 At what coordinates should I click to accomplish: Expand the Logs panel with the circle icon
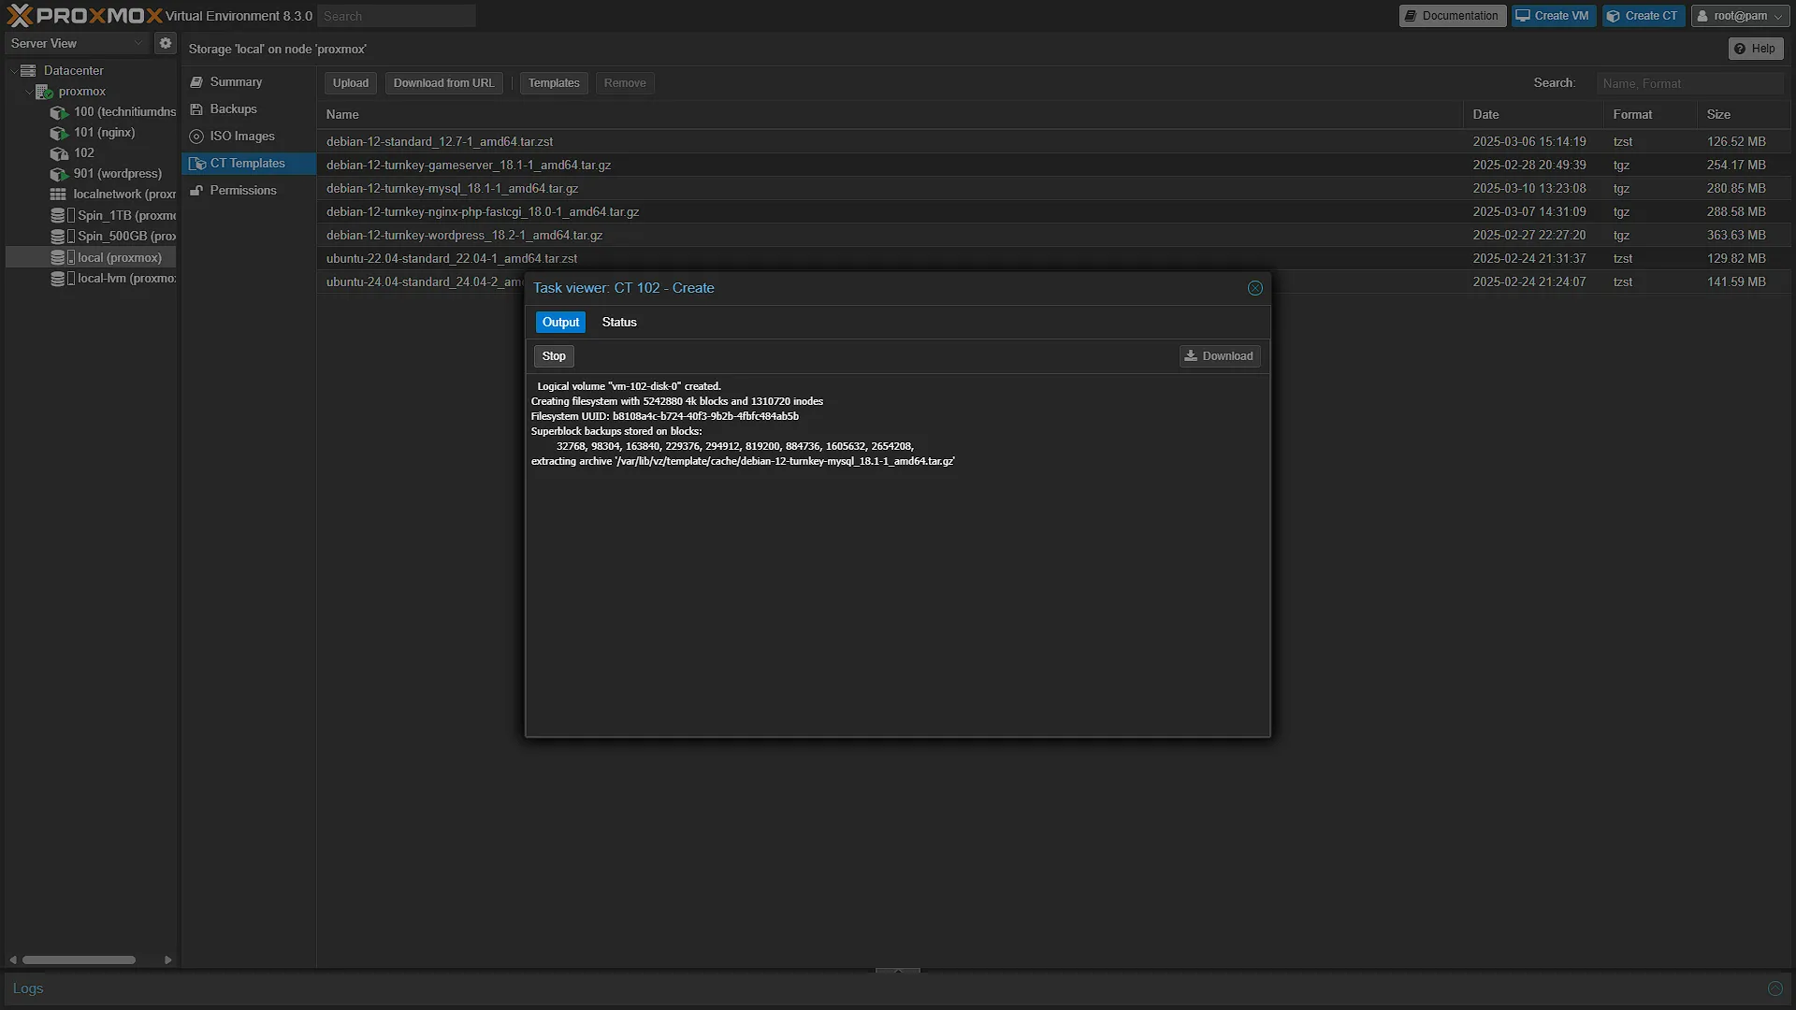pyautogui.click(x=1774, y=988)
